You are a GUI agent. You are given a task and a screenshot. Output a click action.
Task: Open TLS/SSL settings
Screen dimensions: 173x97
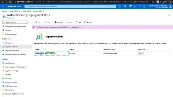pos(11,86)
